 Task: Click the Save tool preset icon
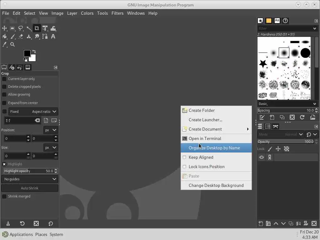click(x=8, y=224)
